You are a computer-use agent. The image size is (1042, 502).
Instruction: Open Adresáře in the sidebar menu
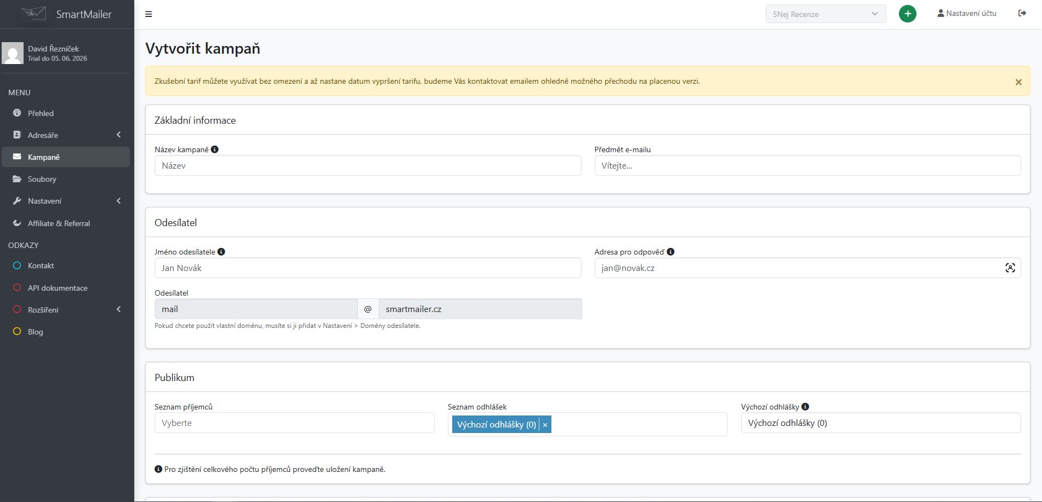[66, 135]
